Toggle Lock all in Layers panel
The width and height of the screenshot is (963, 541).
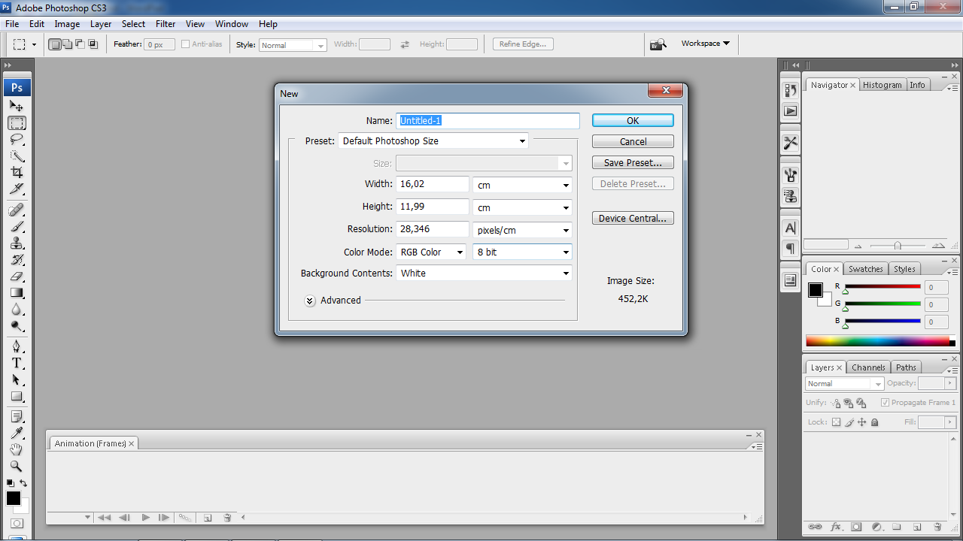point(874,423)
